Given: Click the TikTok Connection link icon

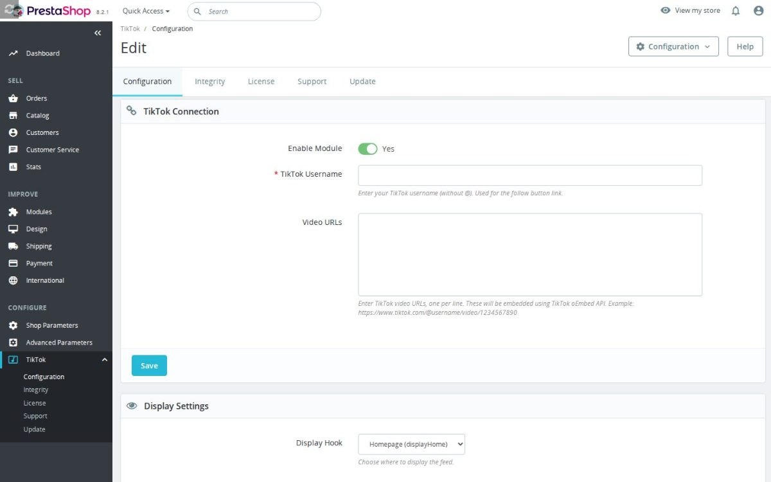Looking at the screenshot, I should click(x=132, y=111).
